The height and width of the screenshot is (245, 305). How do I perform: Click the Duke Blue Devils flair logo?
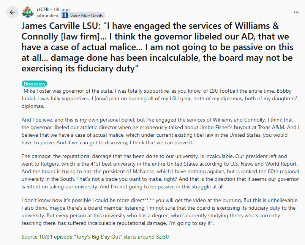click(65, 16)
